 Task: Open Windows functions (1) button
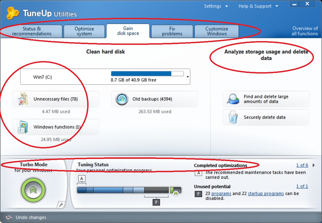[56, 127]
